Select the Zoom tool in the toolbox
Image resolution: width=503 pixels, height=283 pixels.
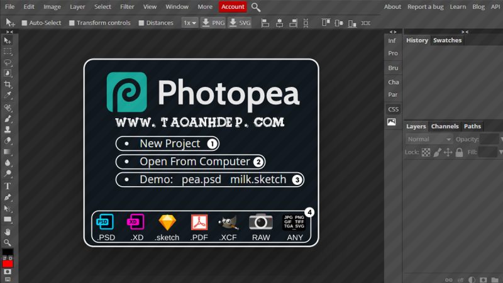(8, 243)
